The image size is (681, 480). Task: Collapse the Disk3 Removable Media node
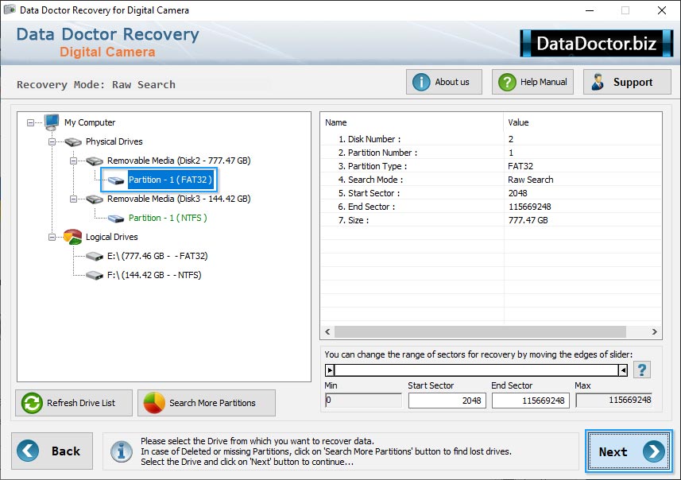pyautogui.click(x=73, y=199)
